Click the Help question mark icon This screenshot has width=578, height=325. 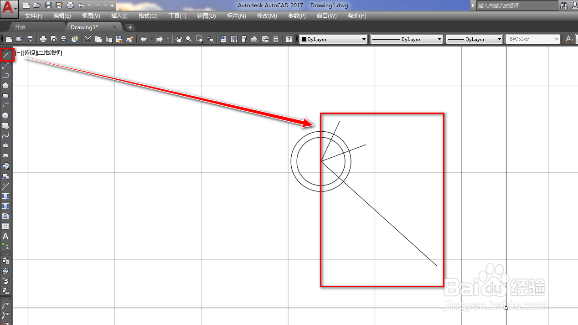coord(289,39)
